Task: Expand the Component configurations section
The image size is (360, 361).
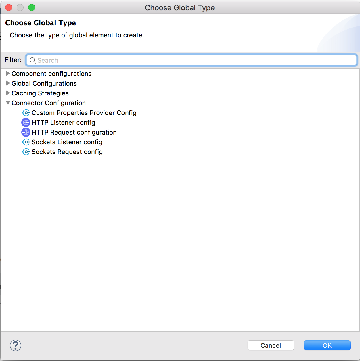Action: pos(8,74)
